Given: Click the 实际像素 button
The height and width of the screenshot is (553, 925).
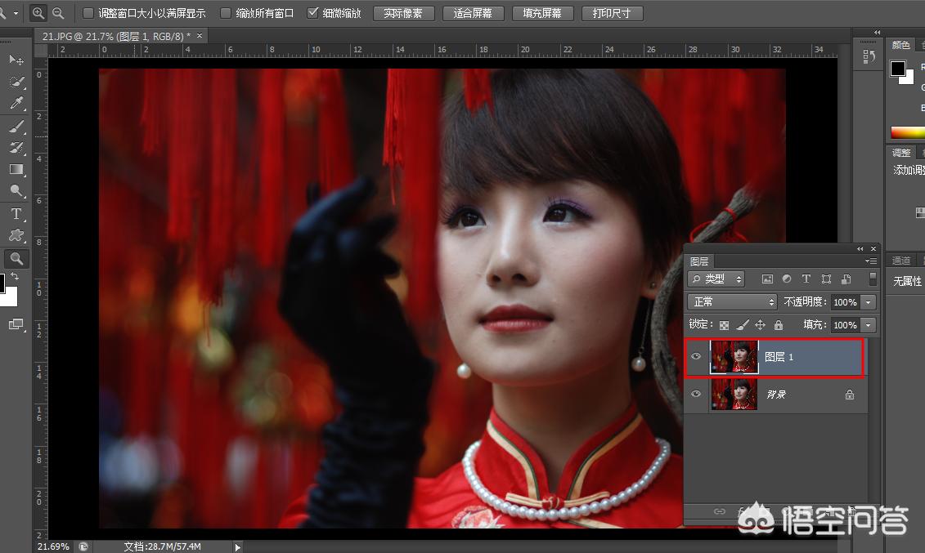Looking at the screenshot, I should coord(403,13).
